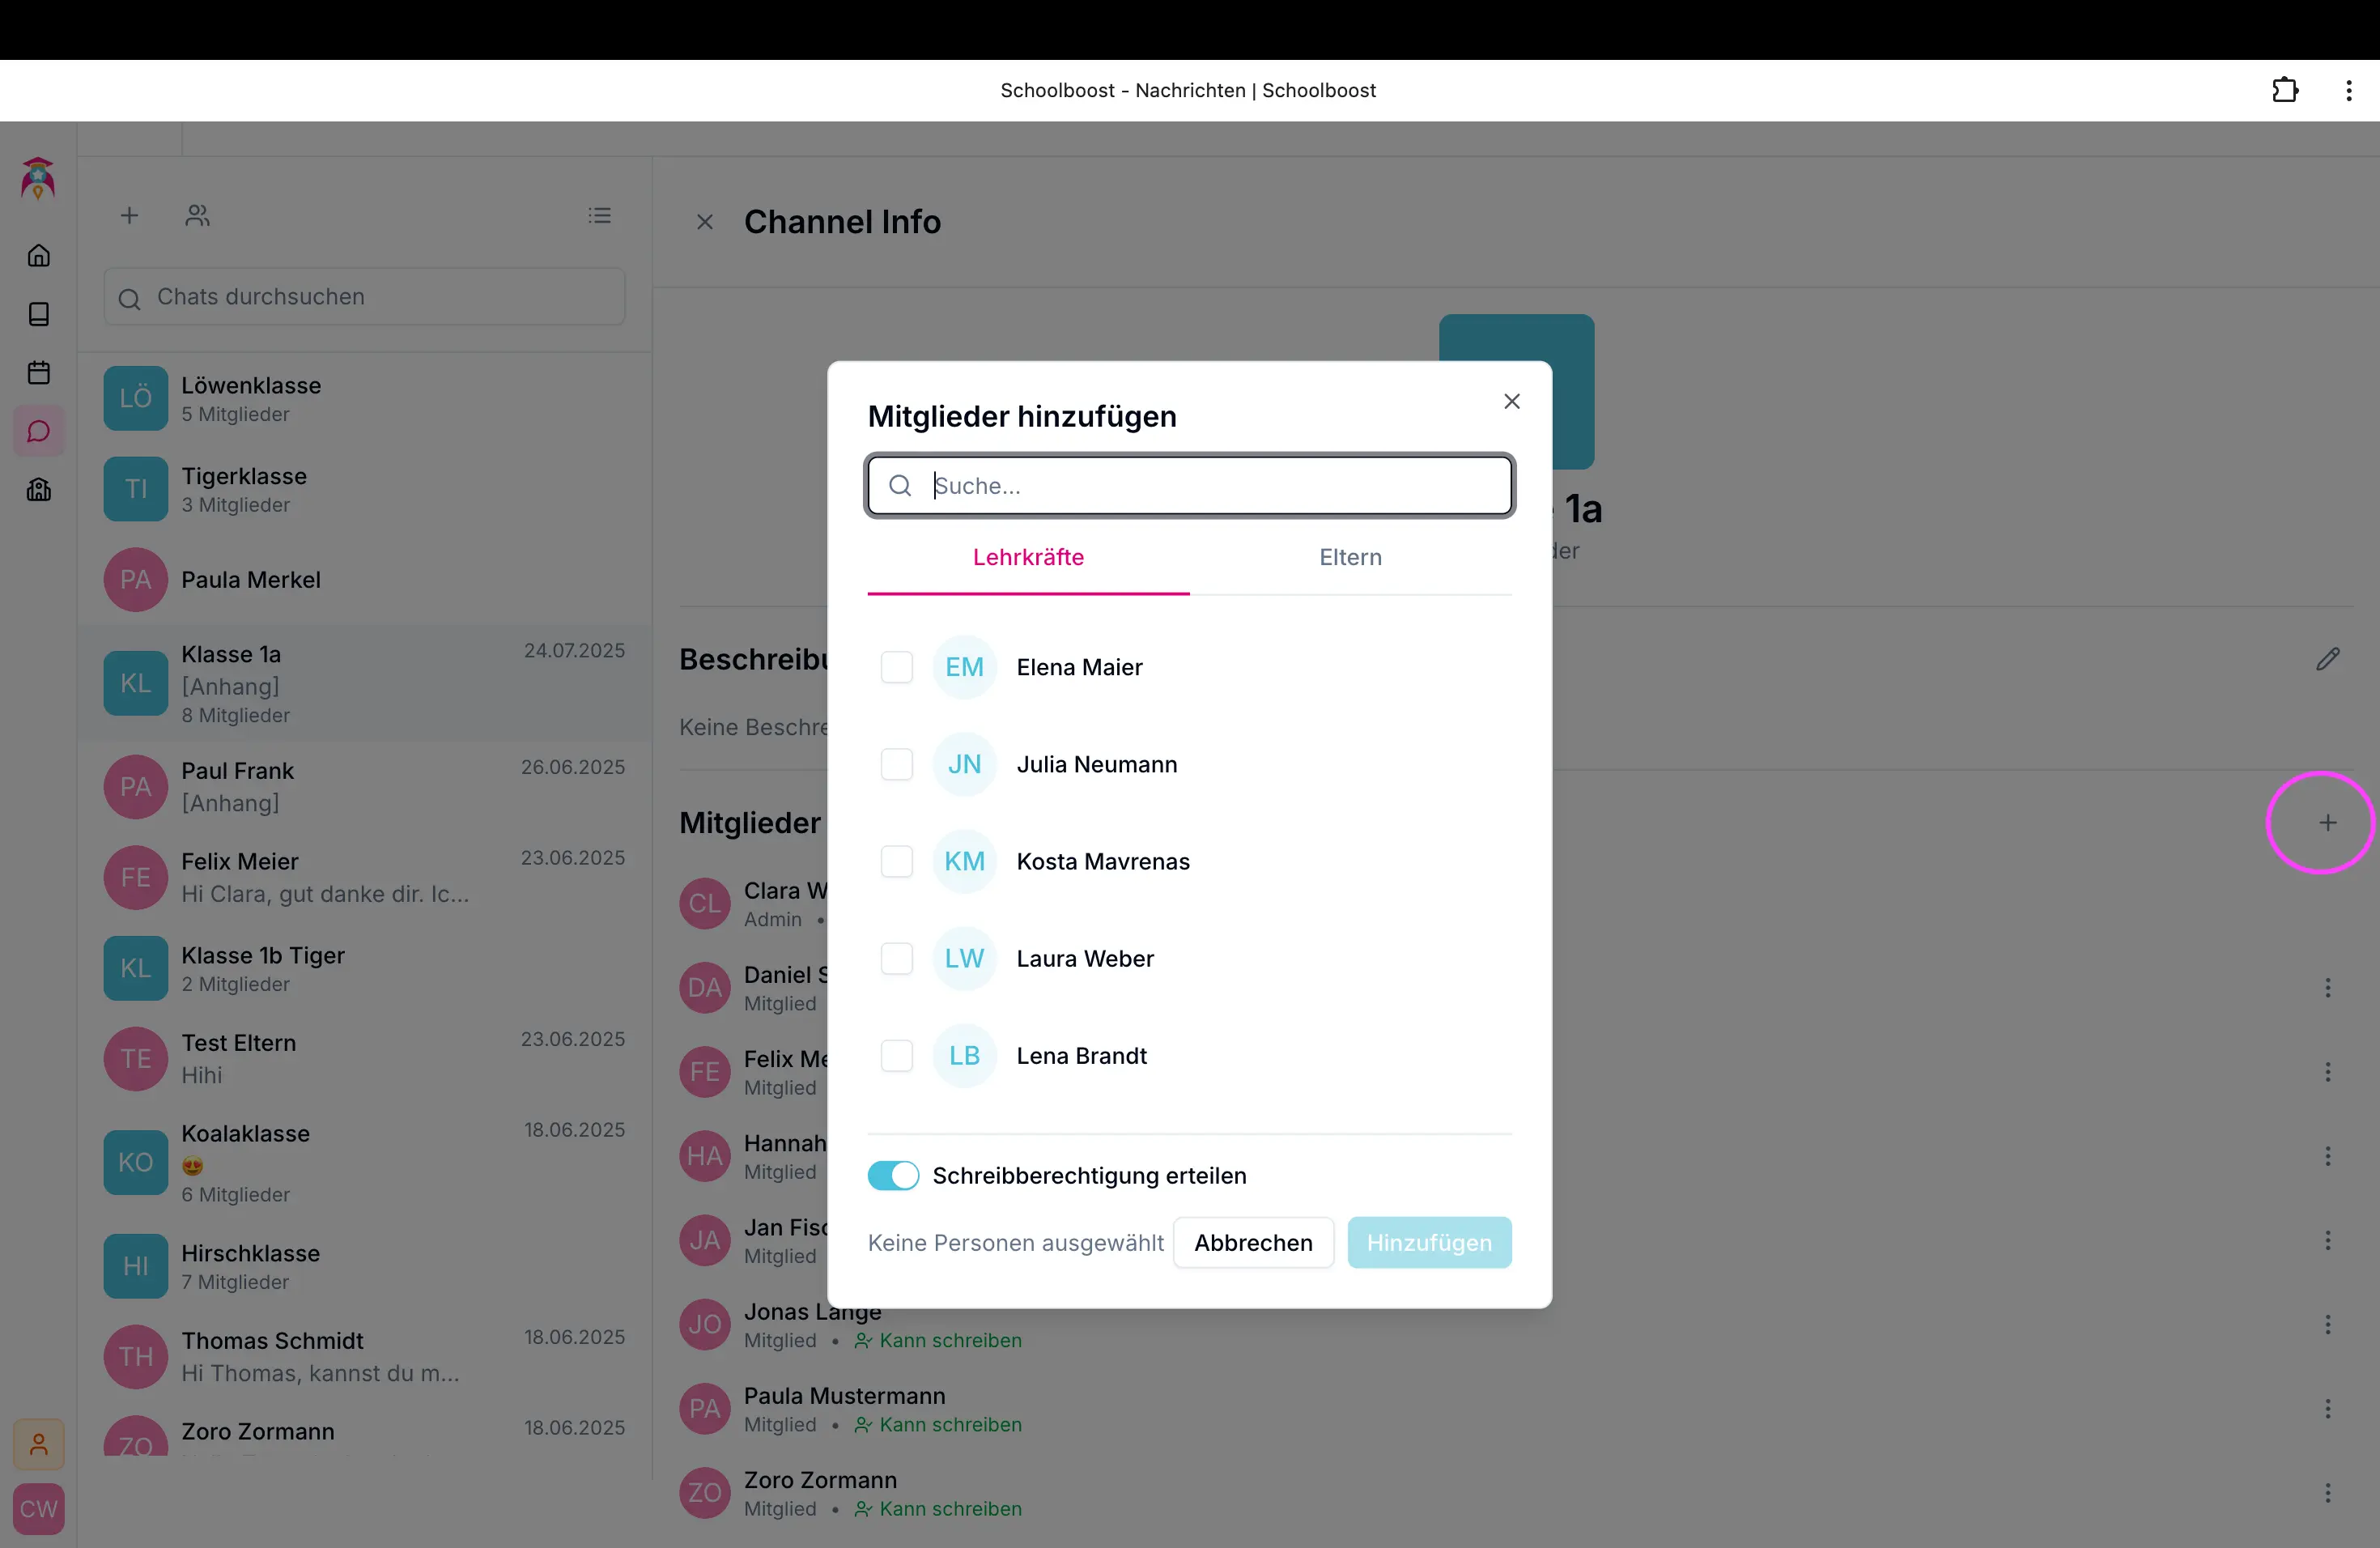Check the Elena Maier checkbox

[x=896, y=667]
